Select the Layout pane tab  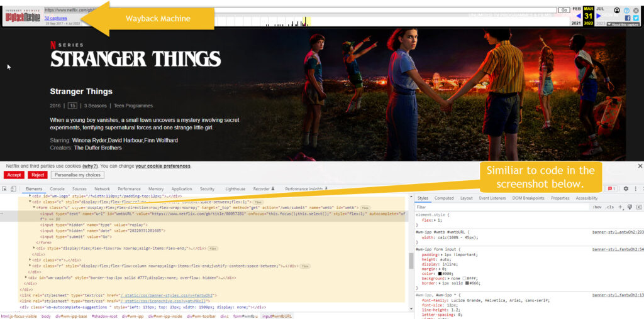(x=466, y=198)
